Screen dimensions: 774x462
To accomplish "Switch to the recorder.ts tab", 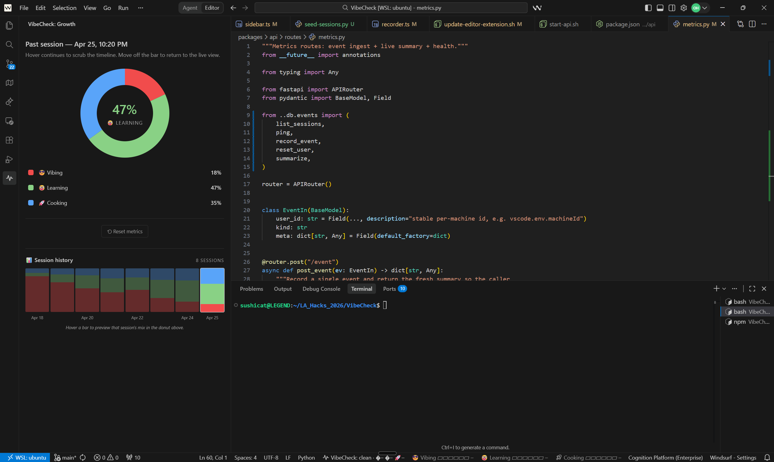I will (x=395, y=24).
